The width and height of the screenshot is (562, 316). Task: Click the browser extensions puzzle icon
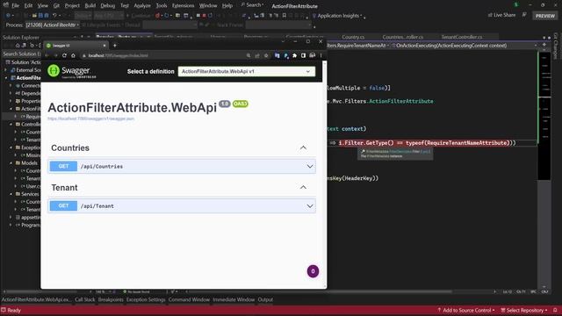pyautogui.click(x=295, y=55)
